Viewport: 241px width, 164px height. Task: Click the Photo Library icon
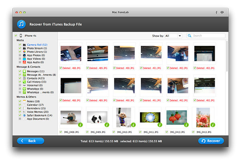[24, 52]
